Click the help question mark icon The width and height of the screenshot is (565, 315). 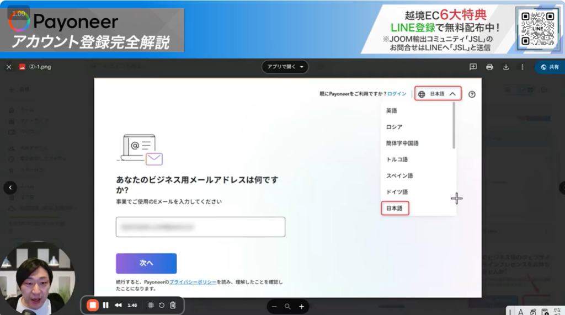coord(472,94)
